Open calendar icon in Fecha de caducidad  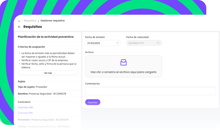158,43
